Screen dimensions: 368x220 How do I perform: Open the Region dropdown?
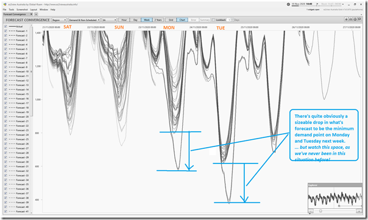tap(59, 20)
